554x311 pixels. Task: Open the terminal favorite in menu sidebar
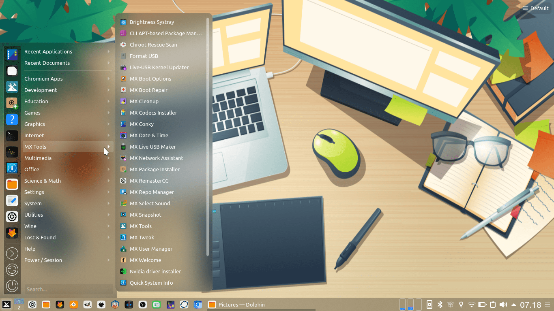[12, 136]
